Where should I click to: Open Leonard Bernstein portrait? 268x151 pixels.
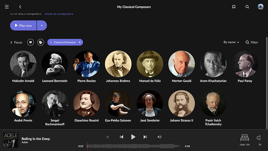pos(55,64)
